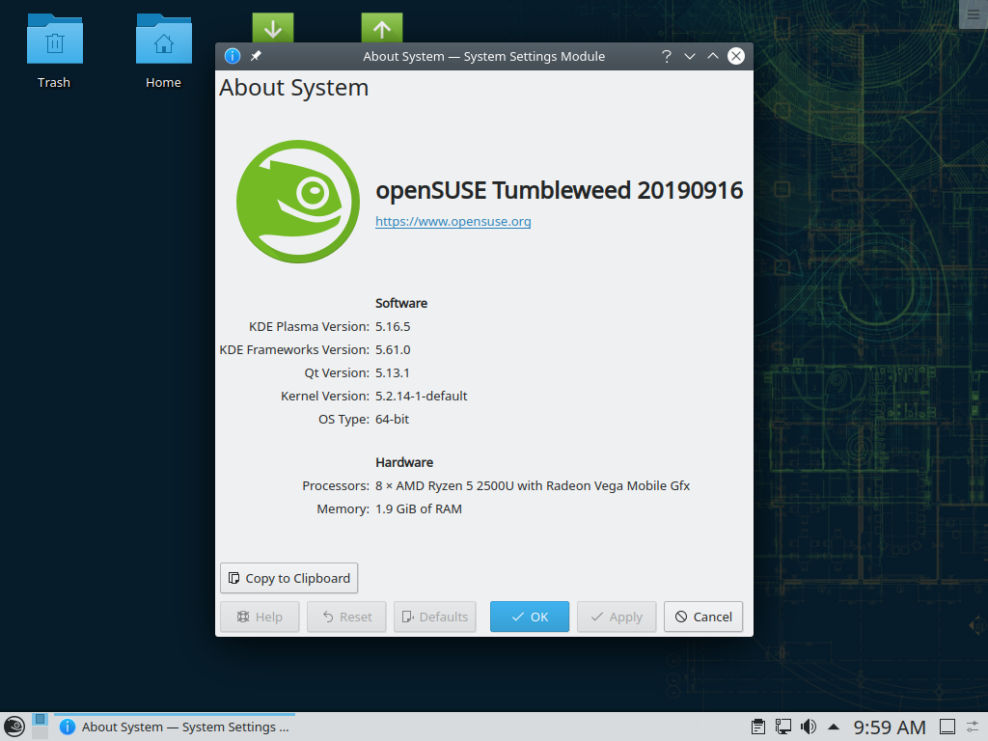The height and width of the screenshot is (741, 988).
Task: Toggle Show Desktop at the far right of taskbar
Action: click(947, 726)
